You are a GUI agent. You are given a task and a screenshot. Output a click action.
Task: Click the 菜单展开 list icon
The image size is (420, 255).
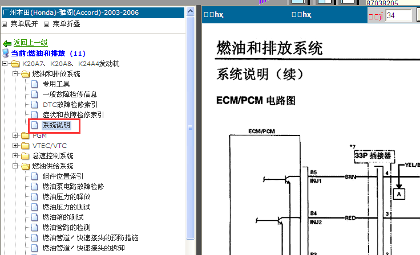(5, 24)
